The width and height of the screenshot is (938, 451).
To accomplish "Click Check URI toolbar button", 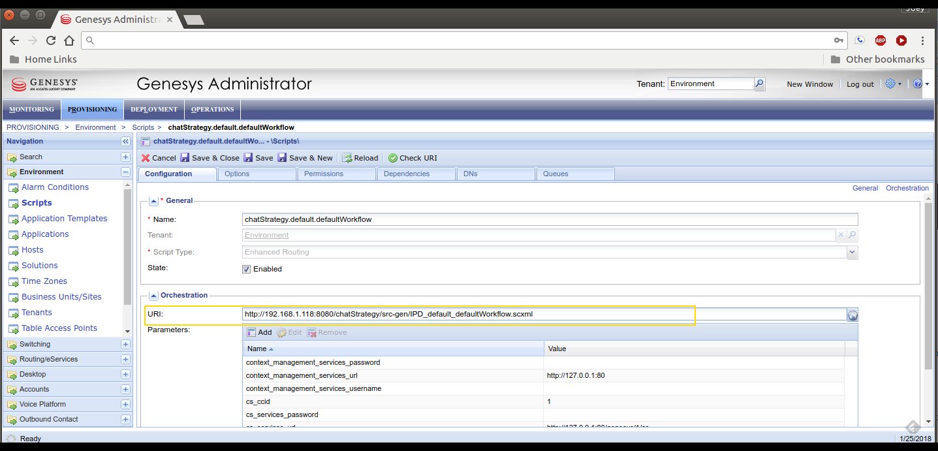I will 413,158.
